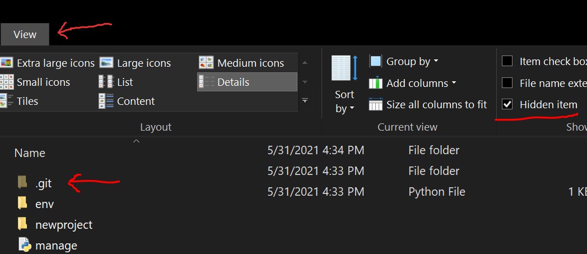Viewport: 587px width, 254px height.
Task: Expand the Group by menu
Action: [x=404, y=62]
